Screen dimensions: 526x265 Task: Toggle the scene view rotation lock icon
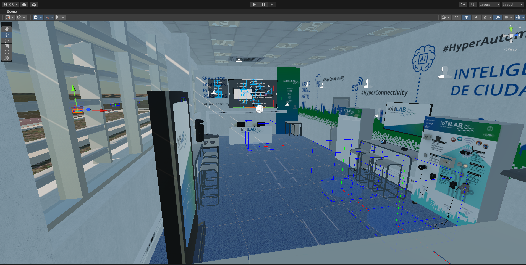(520, 27)
